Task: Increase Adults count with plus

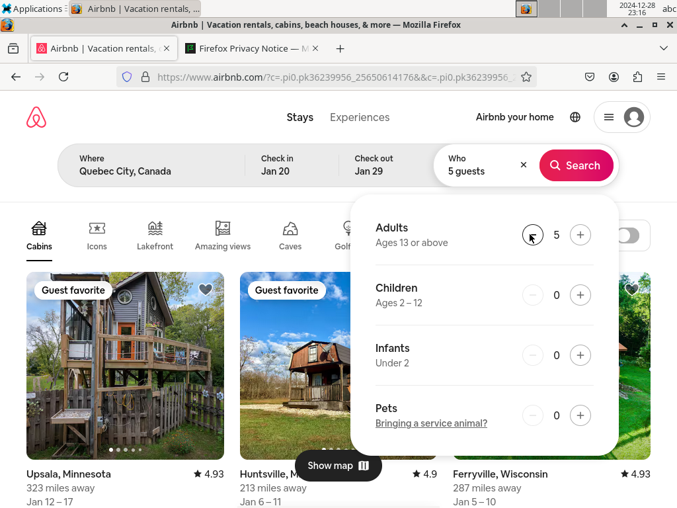Action: pyautogui.click(x=580, y=235)
